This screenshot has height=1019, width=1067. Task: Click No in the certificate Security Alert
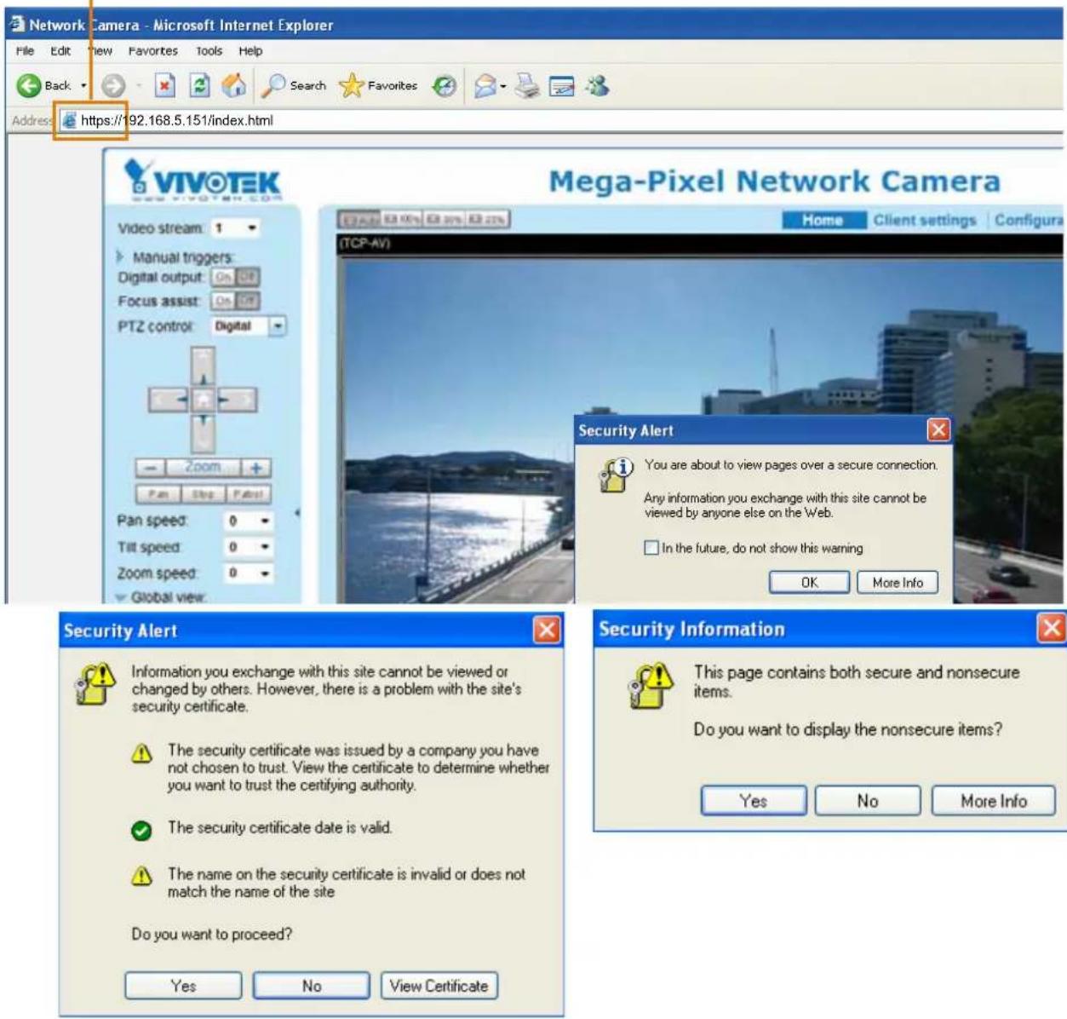click(x=312, y=986)
